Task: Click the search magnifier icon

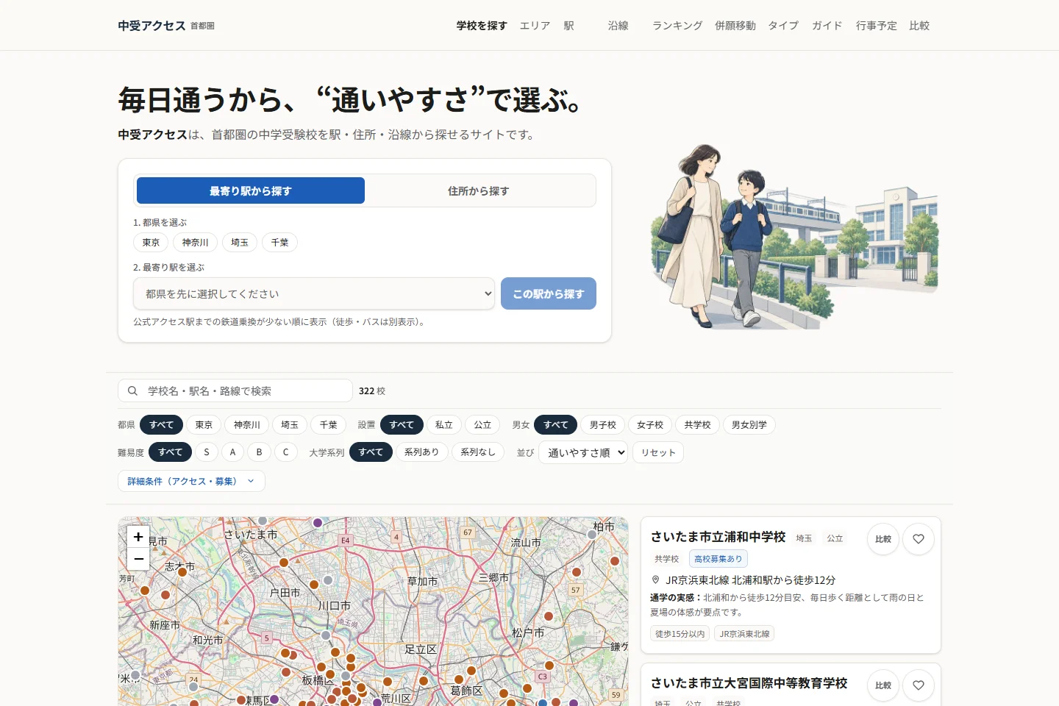Action: (132, 391)
